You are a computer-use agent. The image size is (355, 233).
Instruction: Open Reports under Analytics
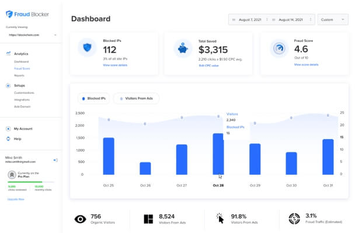coord(19,75)
